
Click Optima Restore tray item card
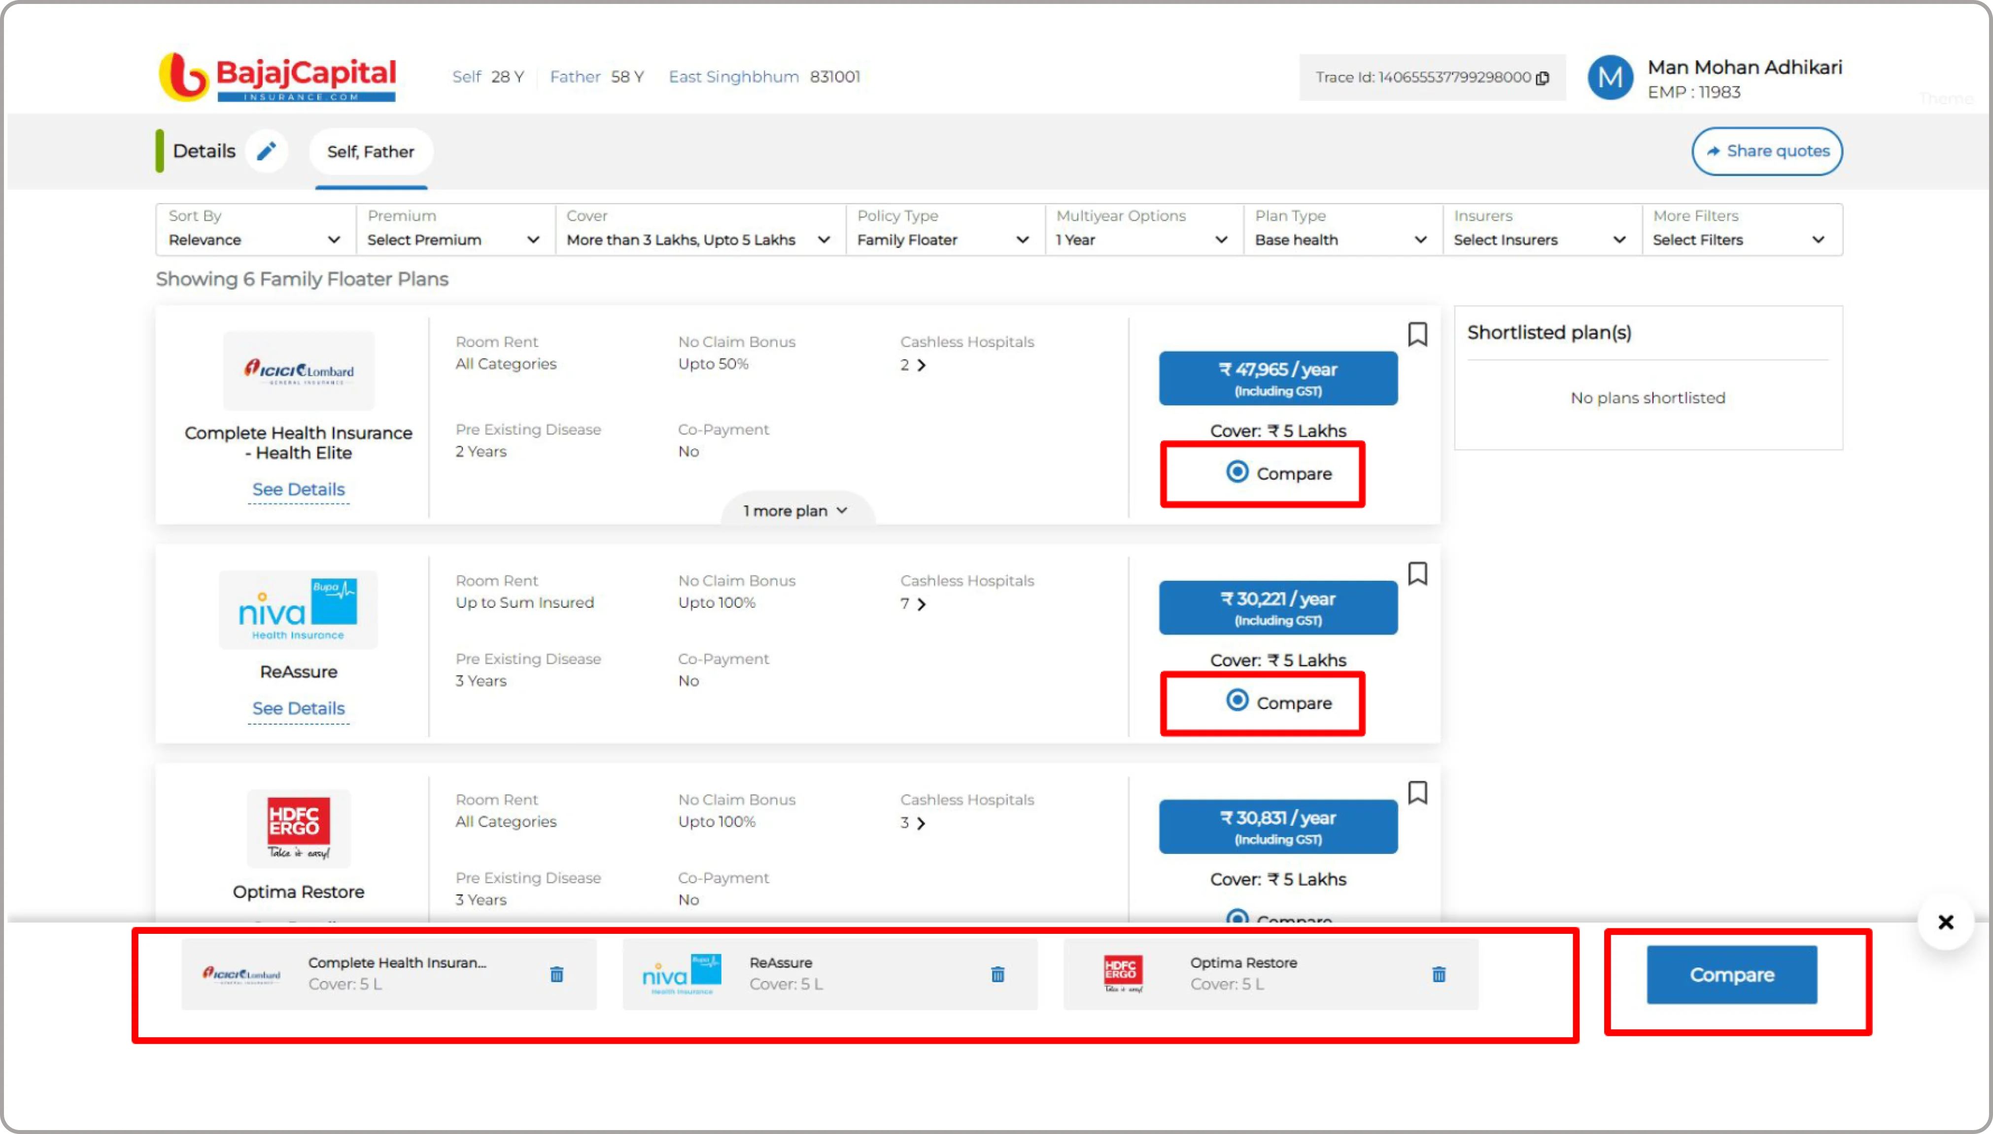[1271, 974]
